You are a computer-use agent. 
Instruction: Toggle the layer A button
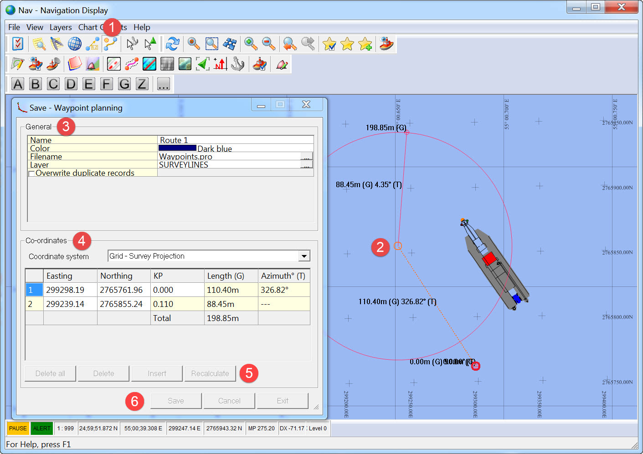18,84
